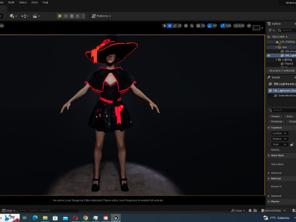Click the viewport layout grid icon

pyautogui.click(x=249, y=26)
